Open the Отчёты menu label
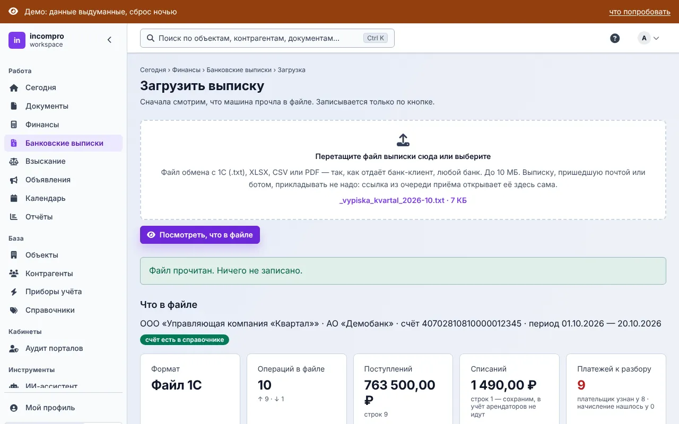Viewport: 679px width, 424px height. [39, 217]
